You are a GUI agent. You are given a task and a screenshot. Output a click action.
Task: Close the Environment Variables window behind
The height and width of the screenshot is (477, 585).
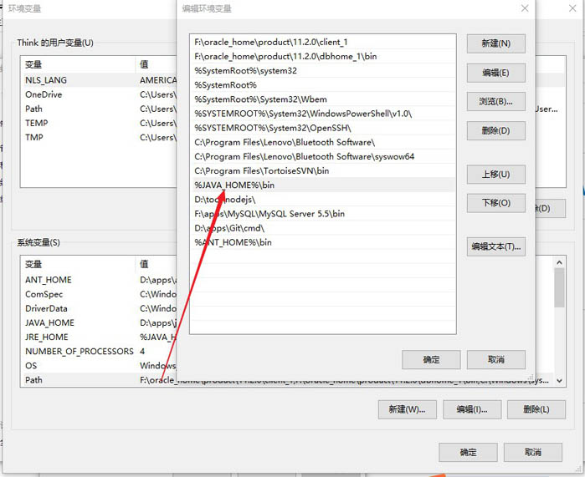(572, 8)
